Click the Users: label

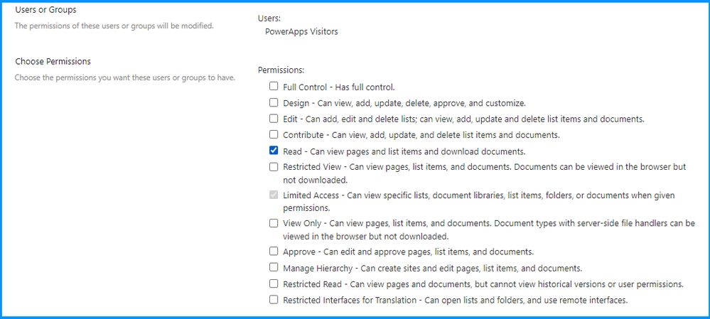(269, 18)
